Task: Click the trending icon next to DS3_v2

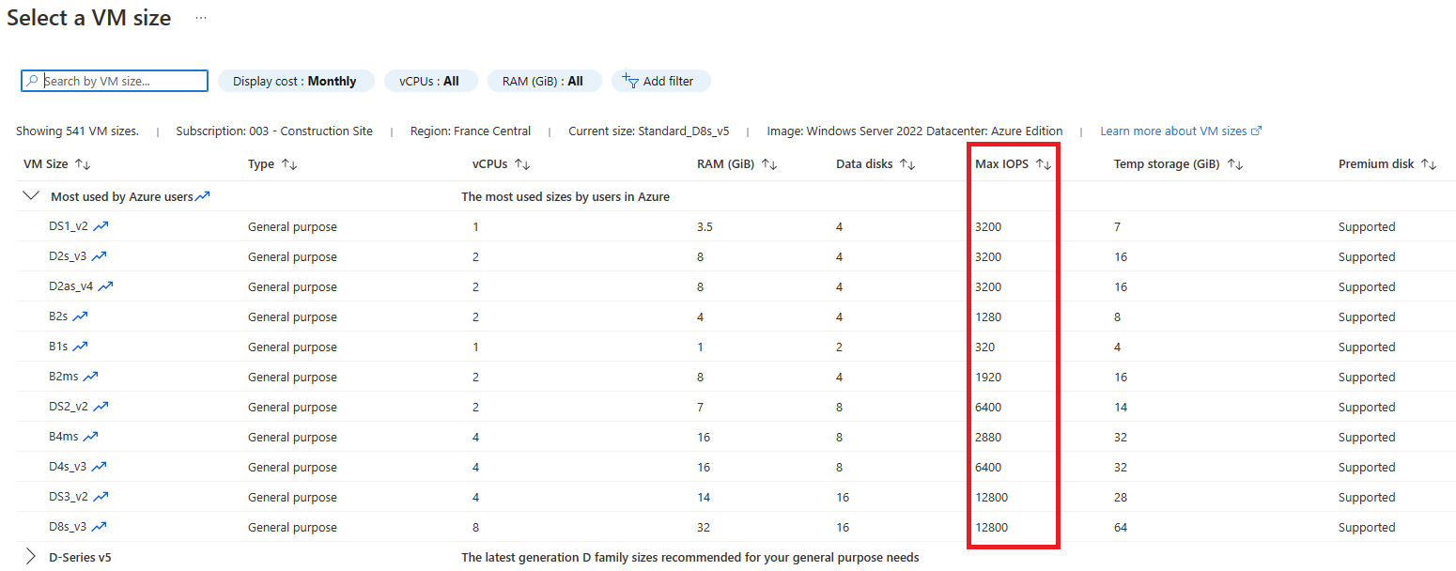Action: [101, 497]
